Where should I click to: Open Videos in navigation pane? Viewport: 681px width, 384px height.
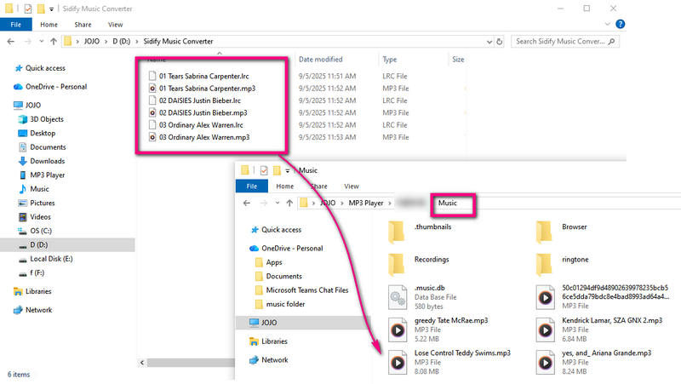click(40, 217)
